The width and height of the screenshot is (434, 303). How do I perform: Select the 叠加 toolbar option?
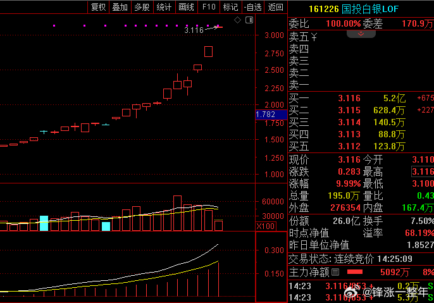coord(120,7)
